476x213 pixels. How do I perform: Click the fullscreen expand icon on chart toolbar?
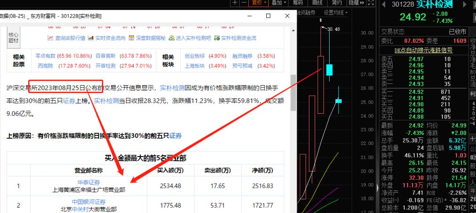coord(371,3)
